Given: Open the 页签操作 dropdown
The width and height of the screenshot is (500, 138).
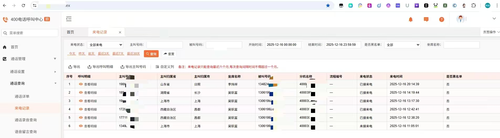Looking at the screenshot, I should [491, 32].
